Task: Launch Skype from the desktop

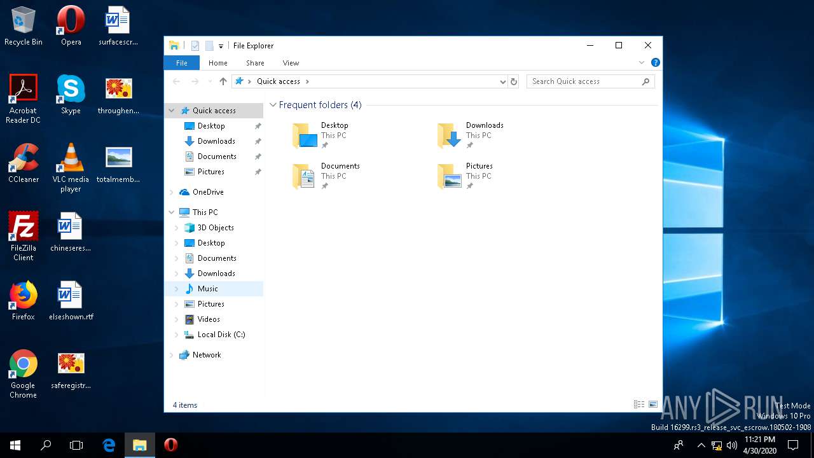Action: pyautogui.click(x=71, y=95)
